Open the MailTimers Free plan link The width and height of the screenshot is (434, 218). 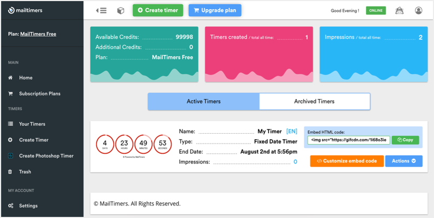click(x=38, y=34)
